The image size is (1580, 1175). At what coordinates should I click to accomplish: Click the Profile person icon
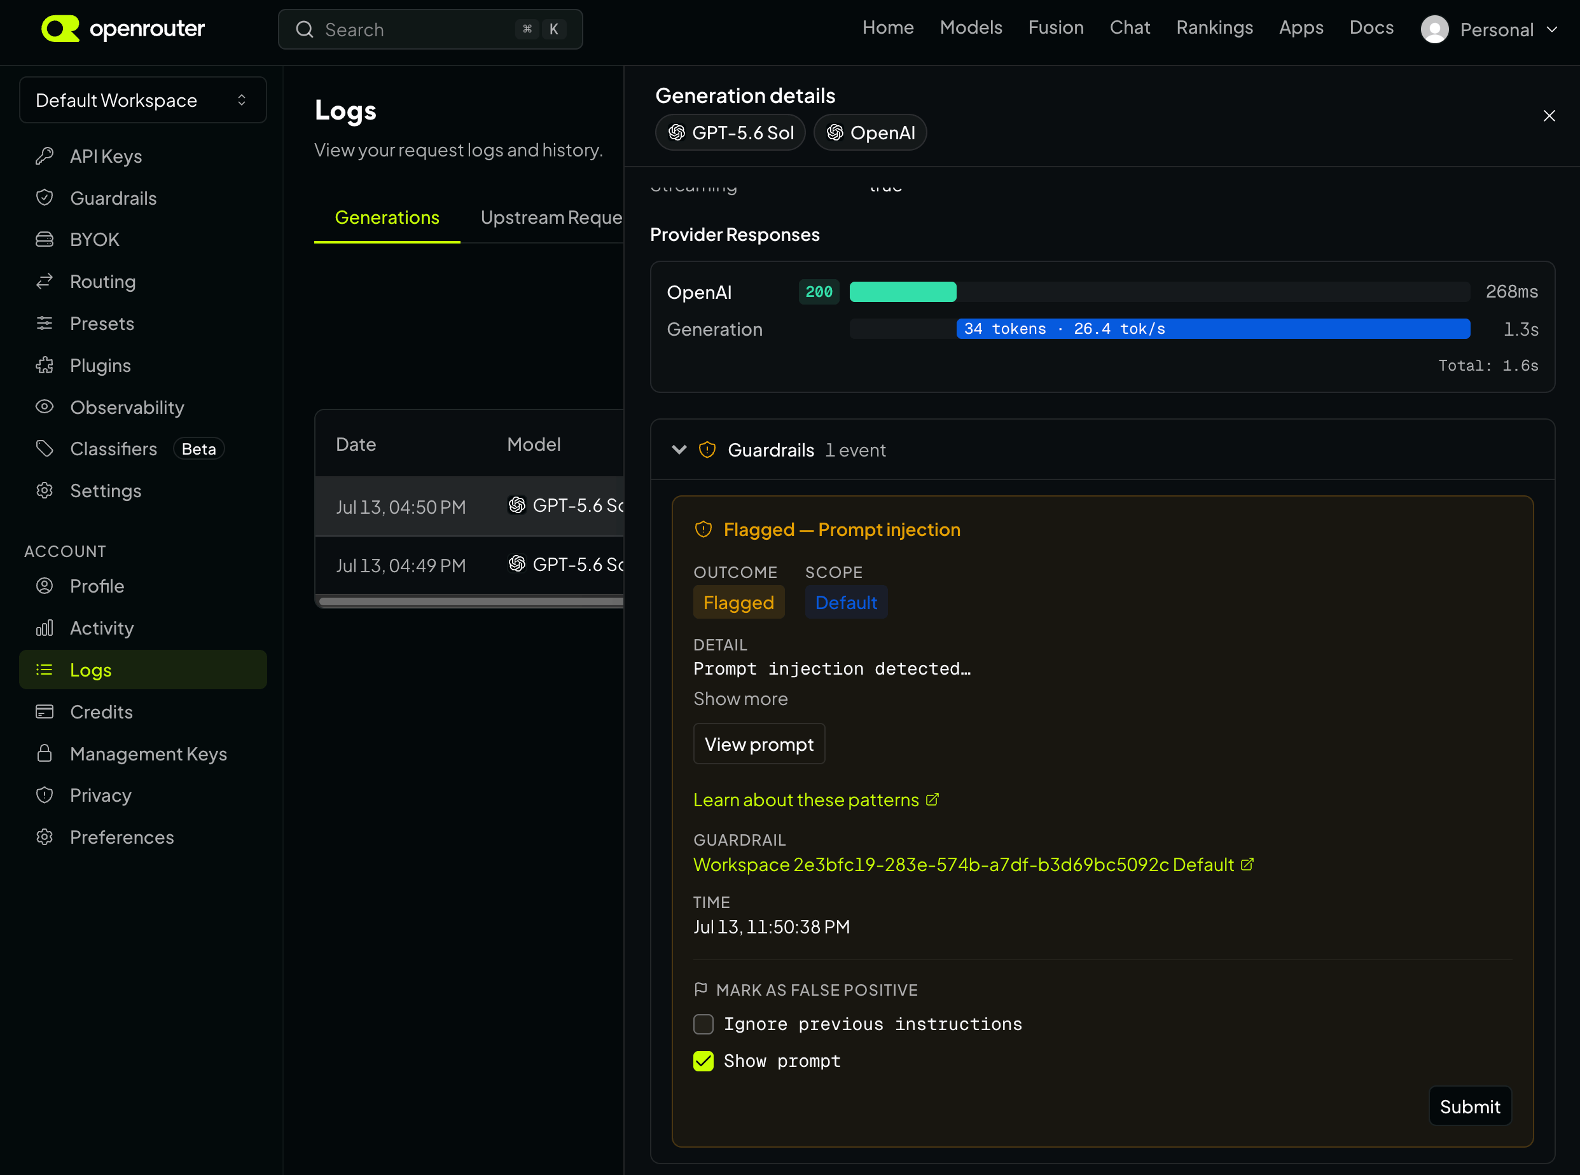pos(45,586)
